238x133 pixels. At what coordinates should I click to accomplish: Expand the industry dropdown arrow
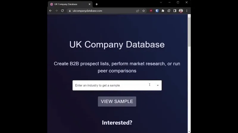pyautogui.click(x=158, y=85)
